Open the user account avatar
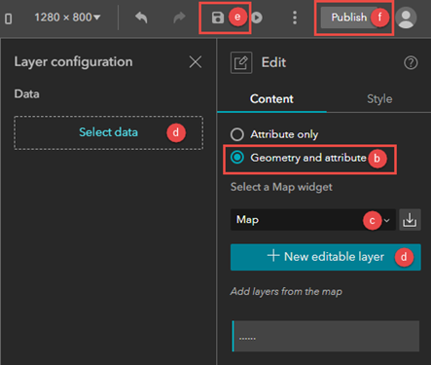Screen dimensions: 431x365 [x=406, y=18]
